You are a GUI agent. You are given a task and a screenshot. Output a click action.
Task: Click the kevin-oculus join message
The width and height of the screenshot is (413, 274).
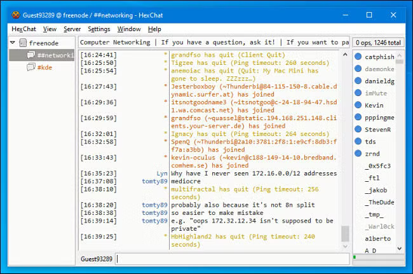point(254,161)
